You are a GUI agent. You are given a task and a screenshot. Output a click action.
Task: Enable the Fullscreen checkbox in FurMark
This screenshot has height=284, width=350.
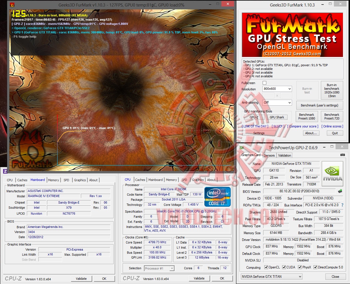point(264,83)
